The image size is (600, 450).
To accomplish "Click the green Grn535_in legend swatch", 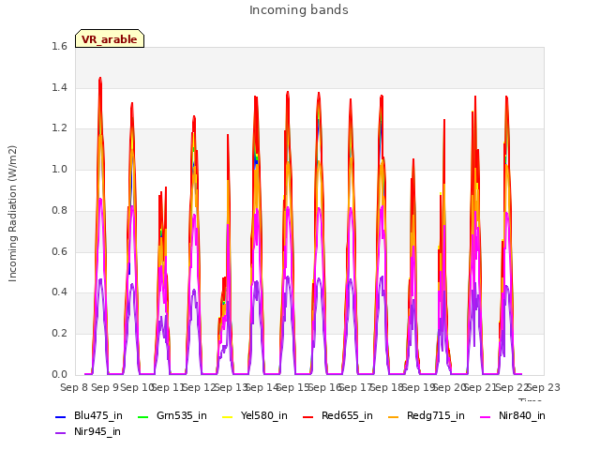I will point(142,416).
